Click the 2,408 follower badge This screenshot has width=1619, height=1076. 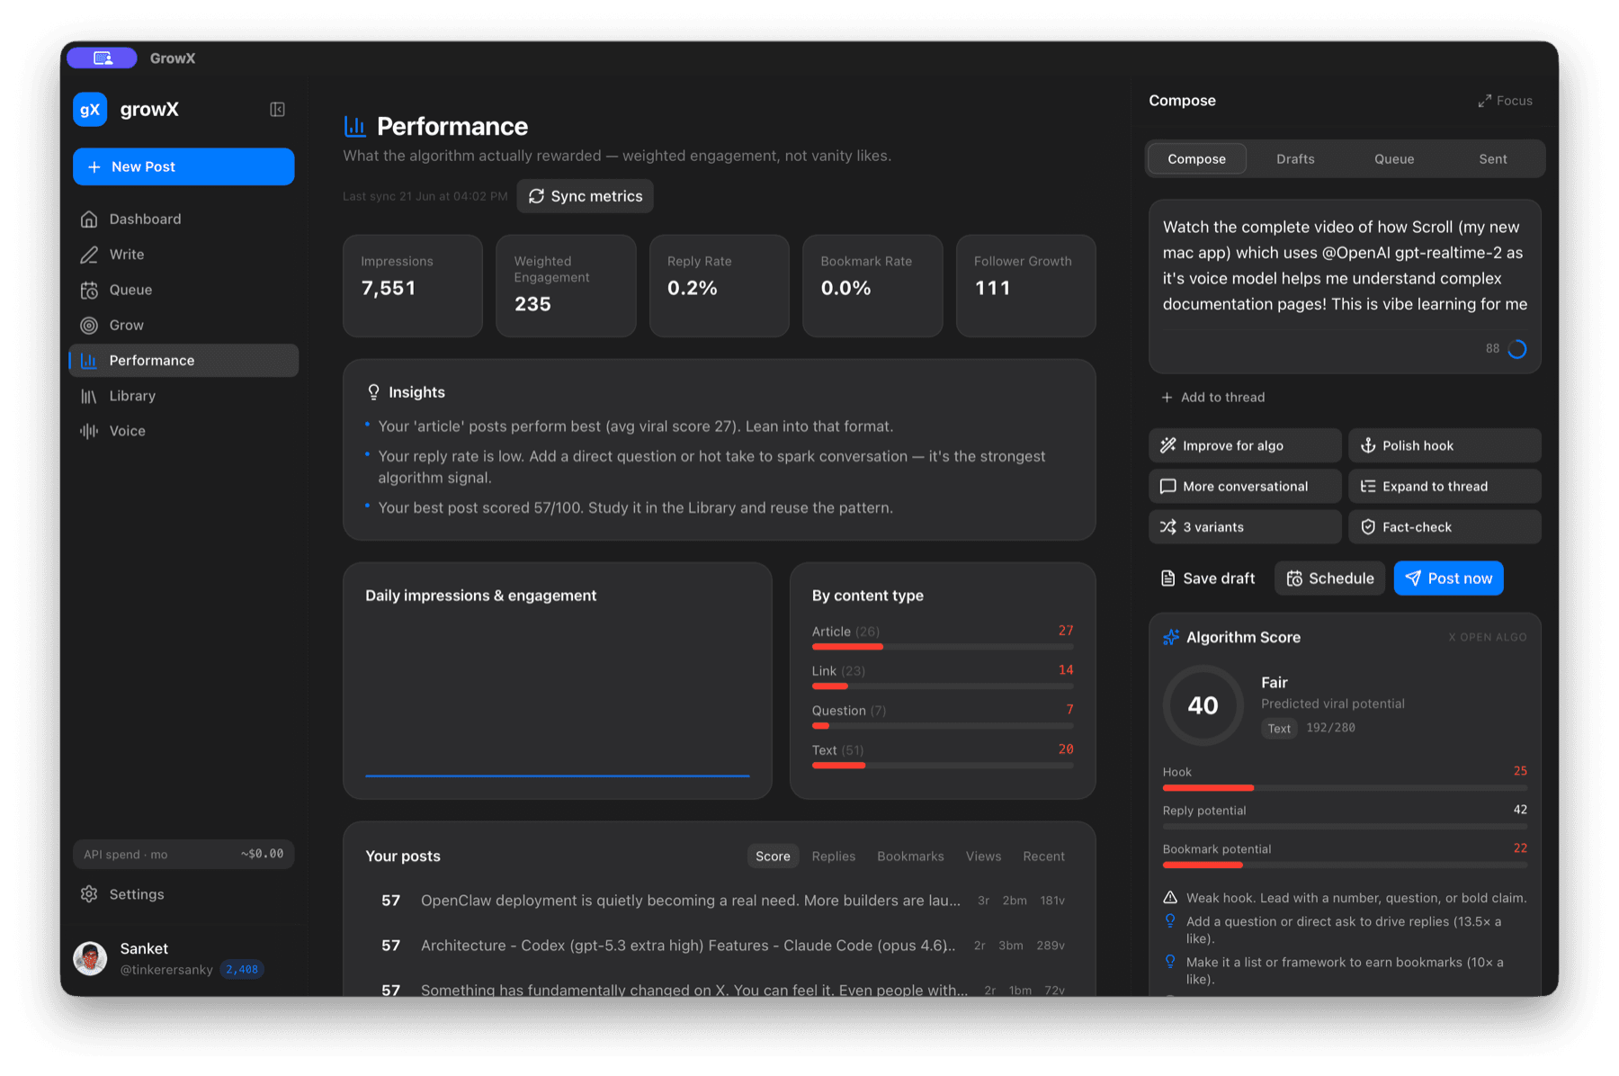coord(242,970)
